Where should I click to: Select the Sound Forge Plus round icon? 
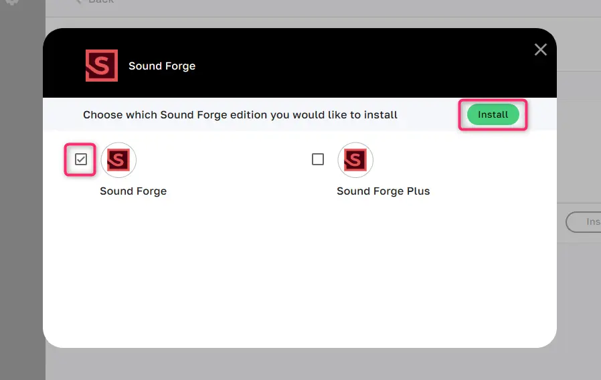355,160
